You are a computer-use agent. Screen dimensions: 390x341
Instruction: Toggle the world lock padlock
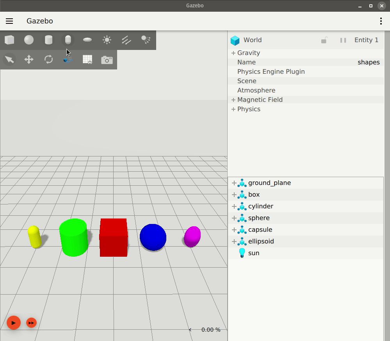pos(324,40)
